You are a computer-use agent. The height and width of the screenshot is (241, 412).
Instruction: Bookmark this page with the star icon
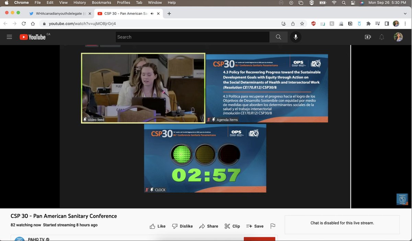pyautogui.click(x=302, y=24)
